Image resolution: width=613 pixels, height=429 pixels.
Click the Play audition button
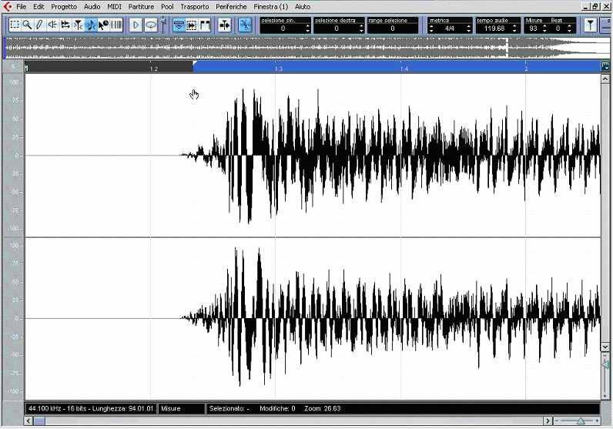136,25
